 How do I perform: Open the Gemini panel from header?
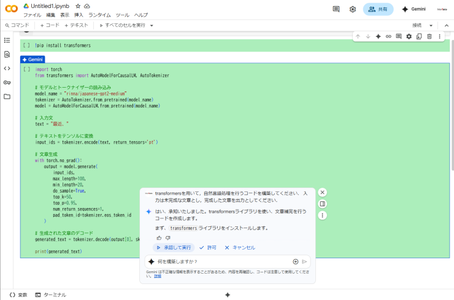click(x=414, y=9)
